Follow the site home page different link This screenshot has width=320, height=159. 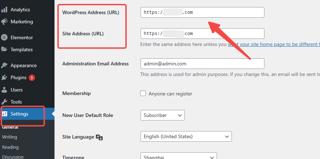point(274,45)
